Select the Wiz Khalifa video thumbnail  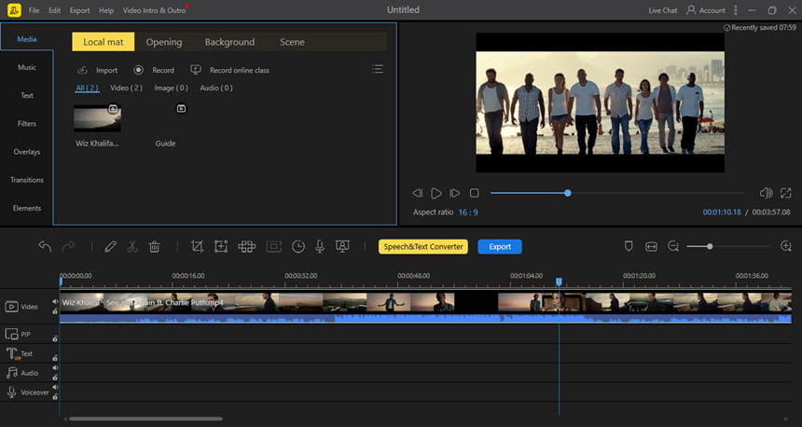pos(97,118)
